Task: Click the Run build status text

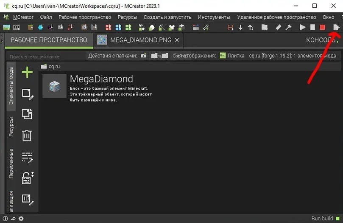Action: (322, 218)
